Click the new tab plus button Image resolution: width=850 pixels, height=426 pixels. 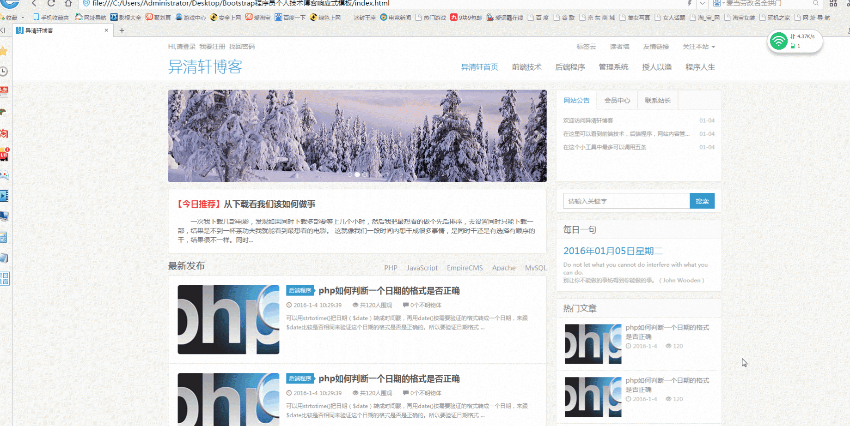122,30
